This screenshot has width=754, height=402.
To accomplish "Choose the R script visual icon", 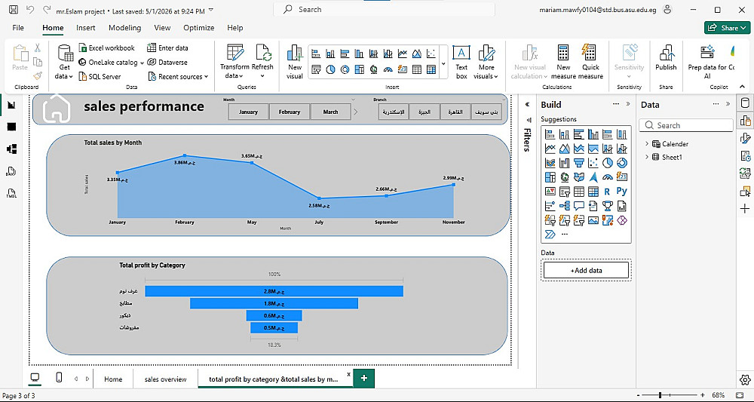I will click(x=607, y=191).
